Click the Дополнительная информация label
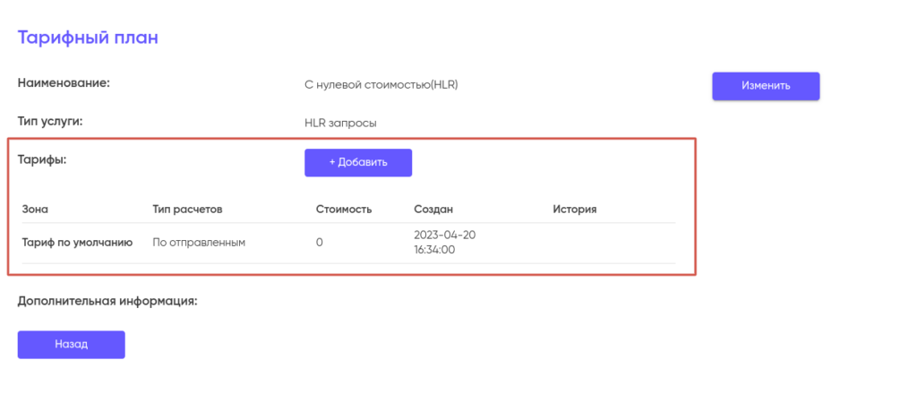Screen dimensions: 917x403 coord(107,301)
